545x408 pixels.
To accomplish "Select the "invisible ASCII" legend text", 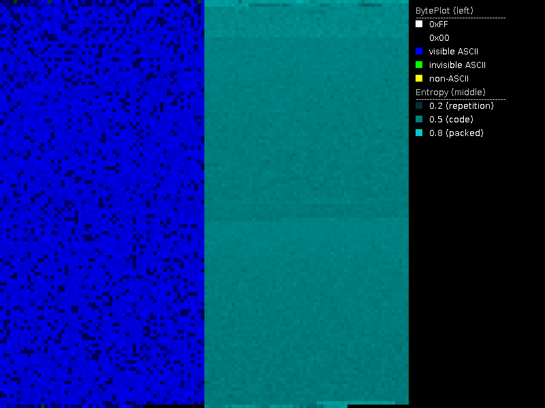I will pyautogui.click(x=457, y=65).
